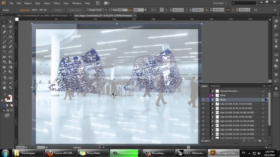Select the Selection tool (black arrow)

[4, 22]
